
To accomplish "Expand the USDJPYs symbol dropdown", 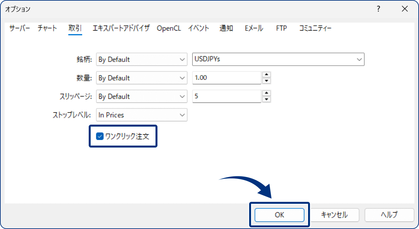I will 278,60.
